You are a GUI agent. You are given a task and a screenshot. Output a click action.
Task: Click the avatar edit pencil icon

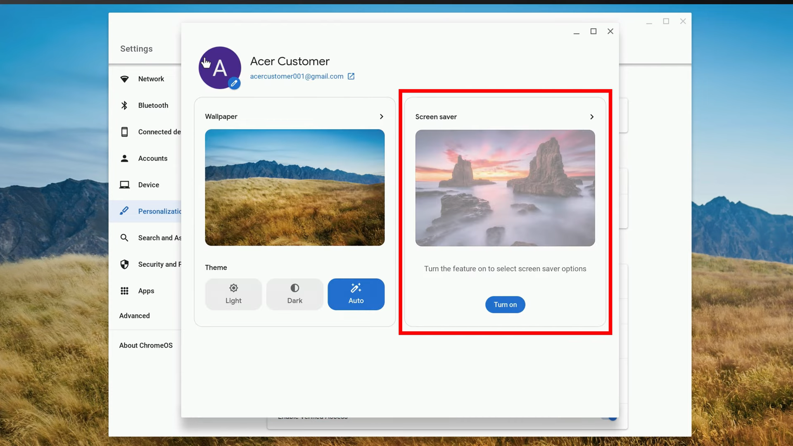pyautogui.click(x=234, y=83)
